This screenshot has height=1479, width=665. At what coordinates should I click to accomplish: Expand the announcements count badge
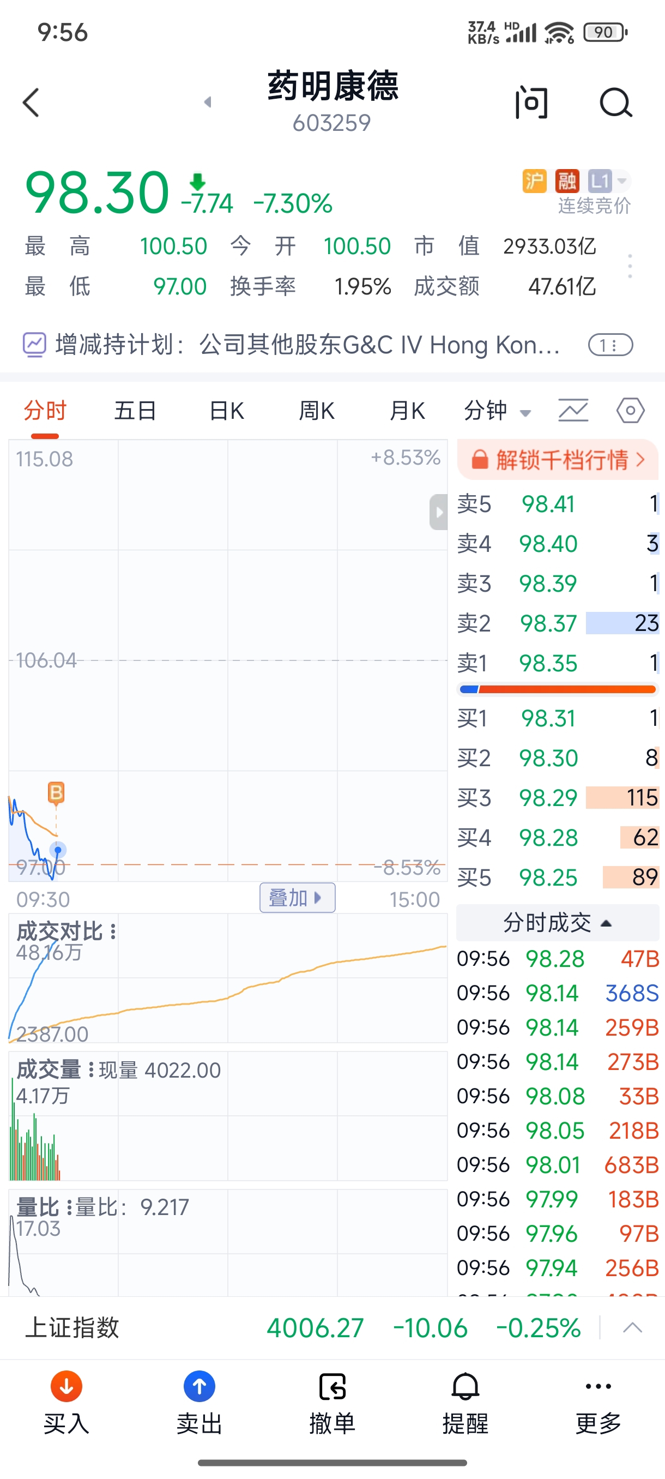[610, 345]
